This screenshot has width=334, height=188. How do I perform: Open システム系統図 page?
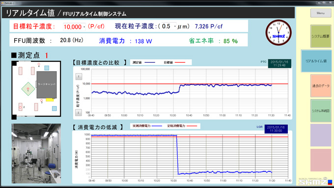321,111
